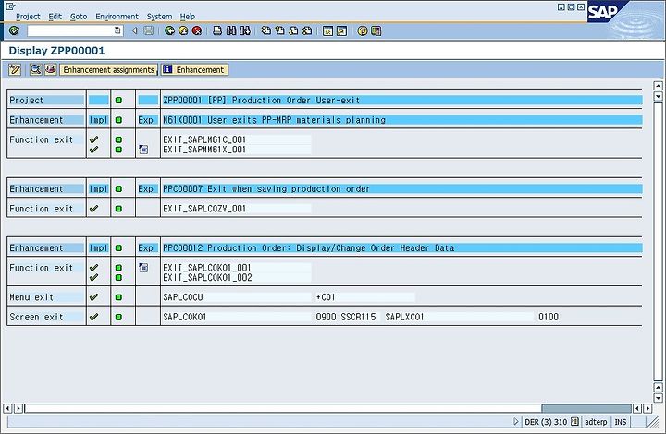Click the Find Next binoculars icon
The image size is (666, 434).
(x=245, y=30)
